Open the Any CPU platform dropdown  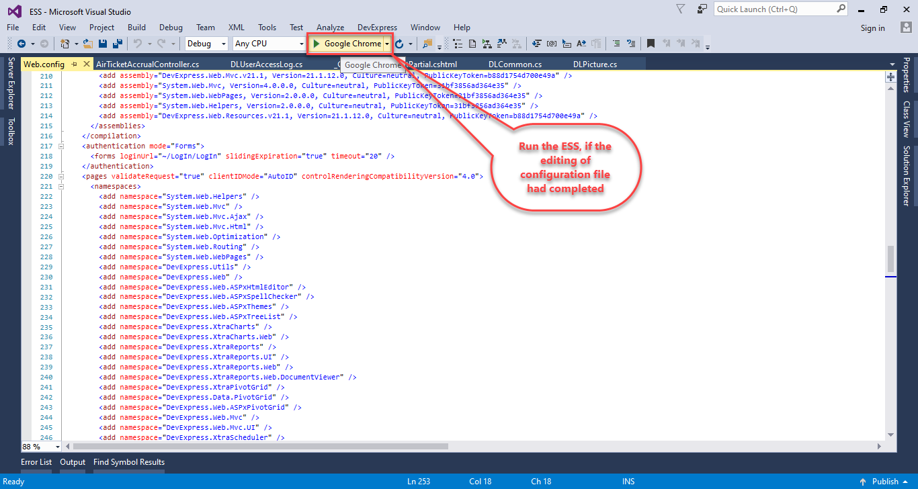pyautogui.click(x=269, y=44)
